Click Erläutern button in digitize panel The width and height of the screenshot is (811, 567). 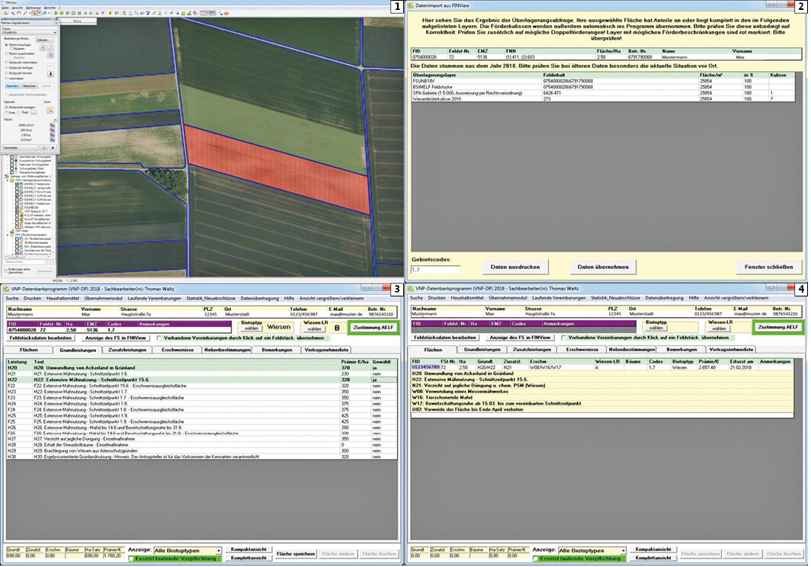click(44, 40)
